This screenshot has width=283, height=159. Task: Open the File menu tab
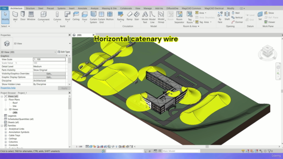pos(4,8)
